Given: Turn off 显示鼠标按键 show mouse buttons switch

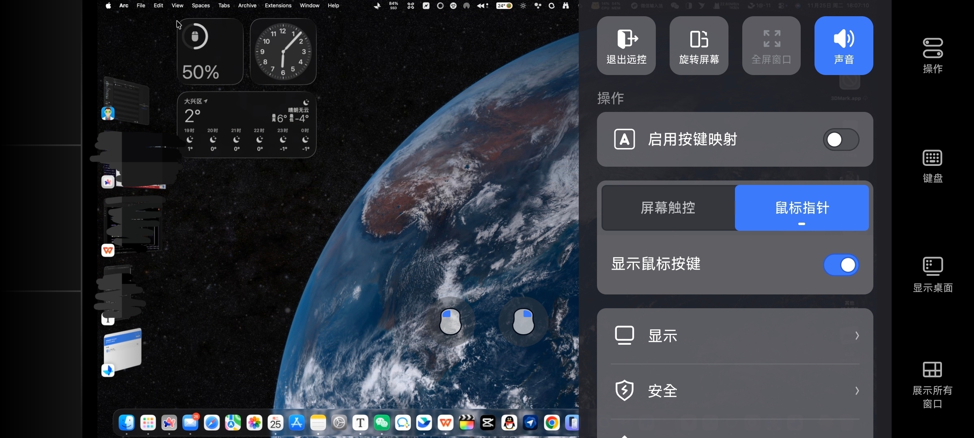Looking at the screenshot, I should point(840,265).
